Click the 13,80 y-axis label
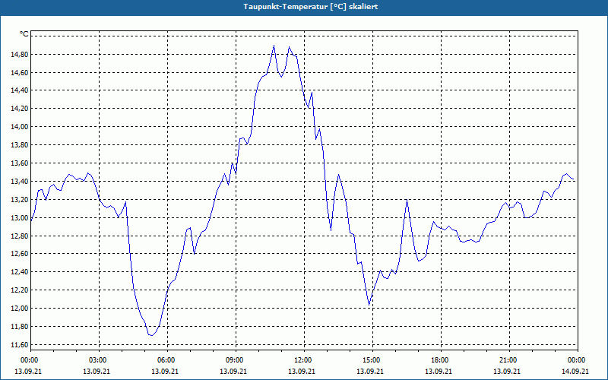This screenshot has width=608, height=380. click(x=19, y=145)
